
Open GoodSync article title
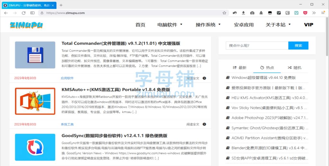[x=114, y=136]
